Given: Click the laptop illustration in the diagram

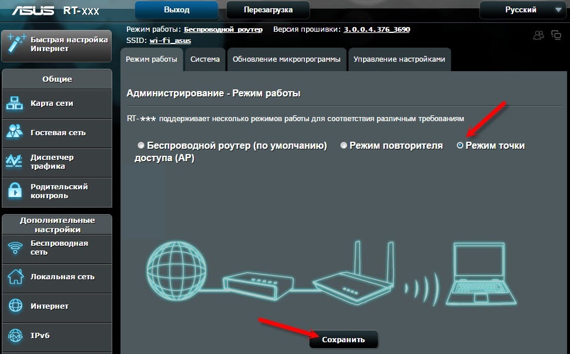Looking at the screenshot, I should point(481,273).
